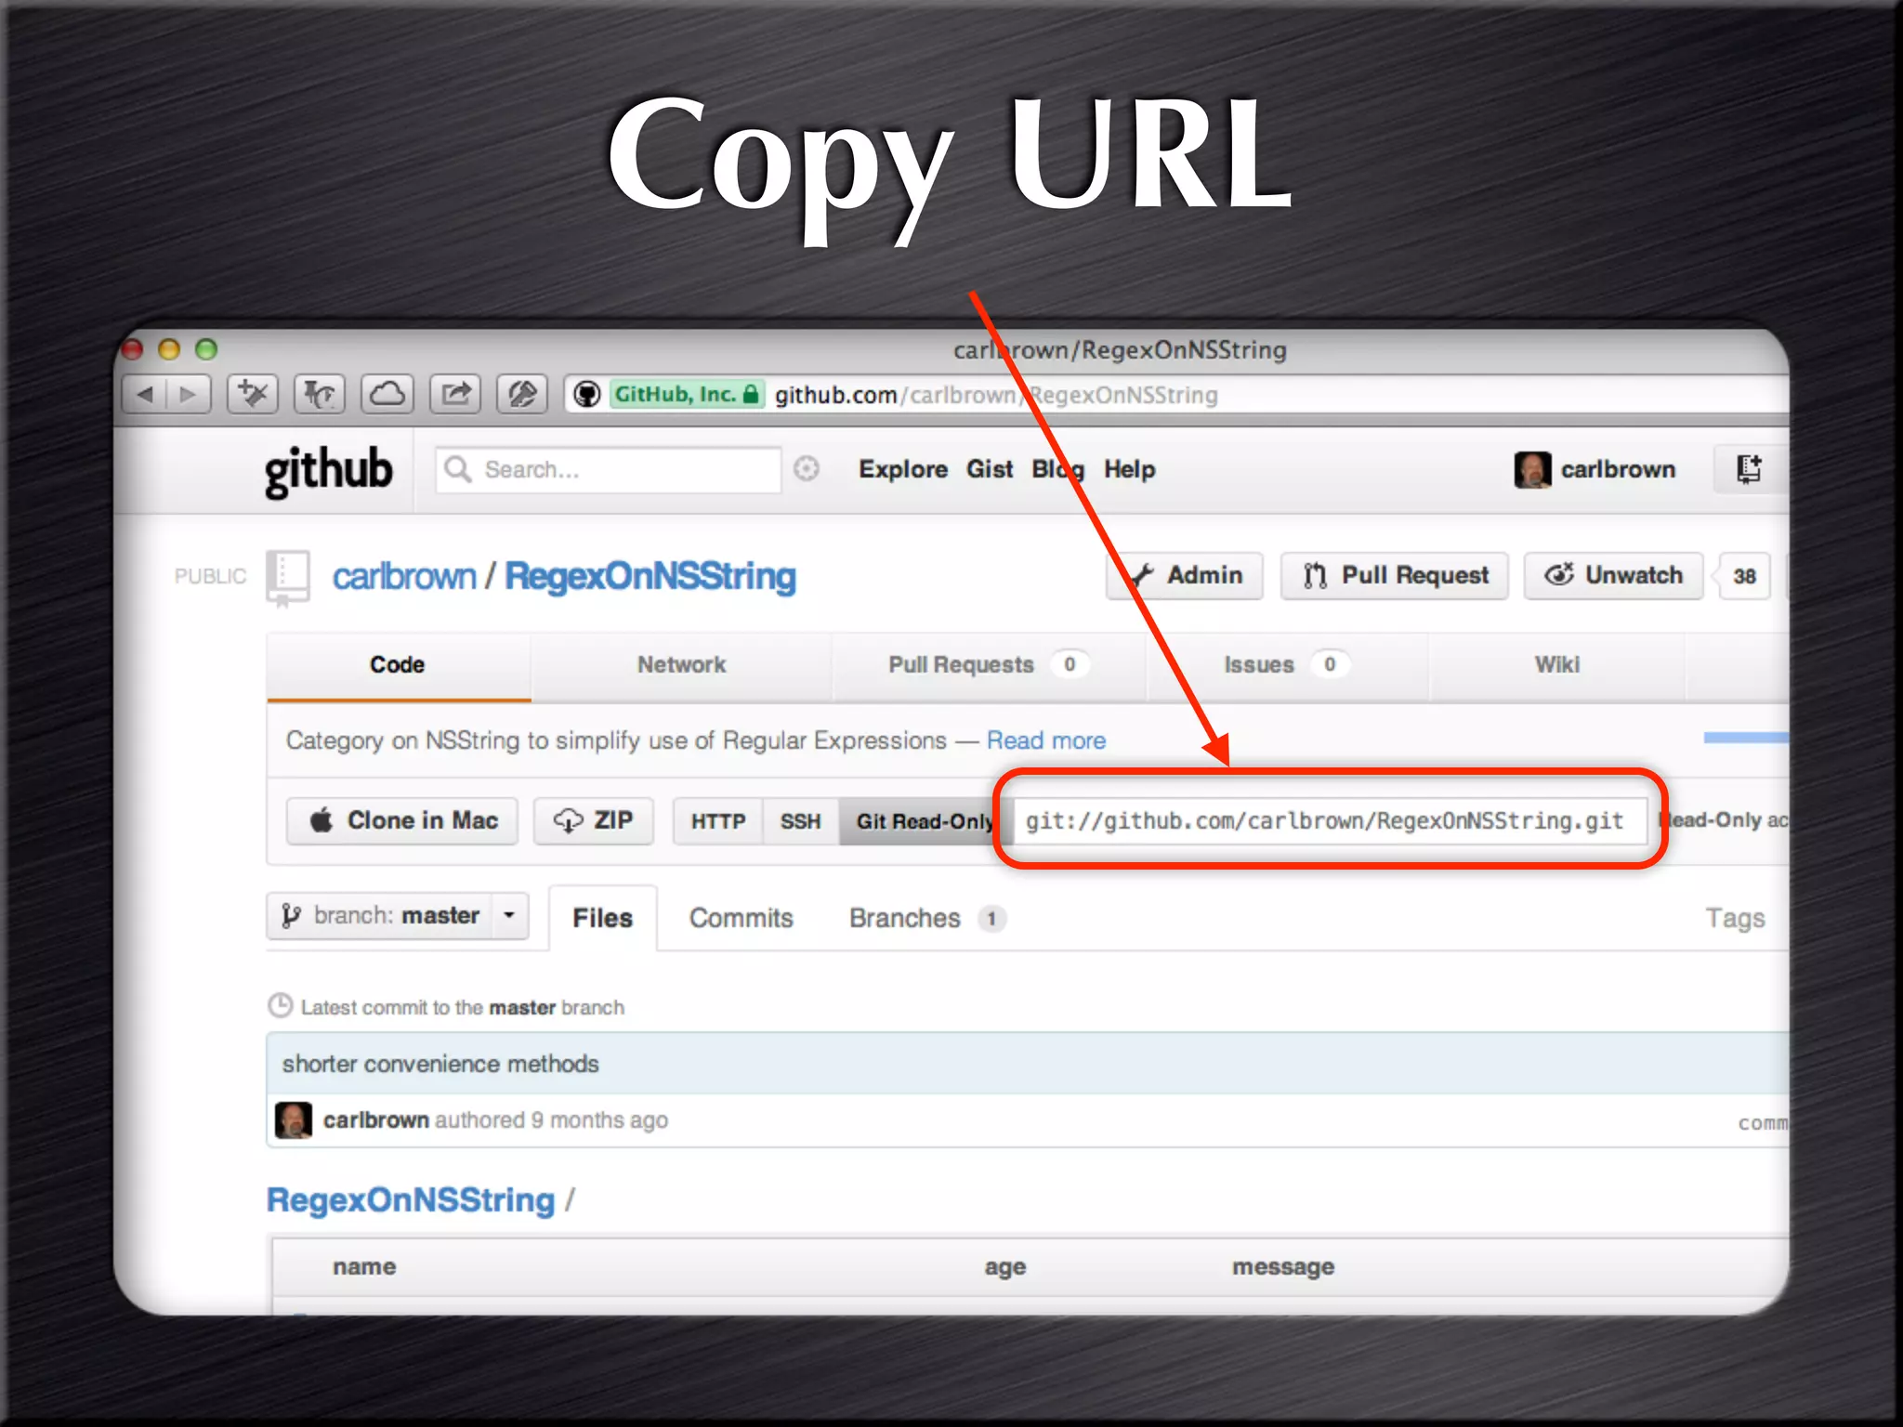1903x1427 pixels.
Task: Click the repository book icon
Action: 288,578
